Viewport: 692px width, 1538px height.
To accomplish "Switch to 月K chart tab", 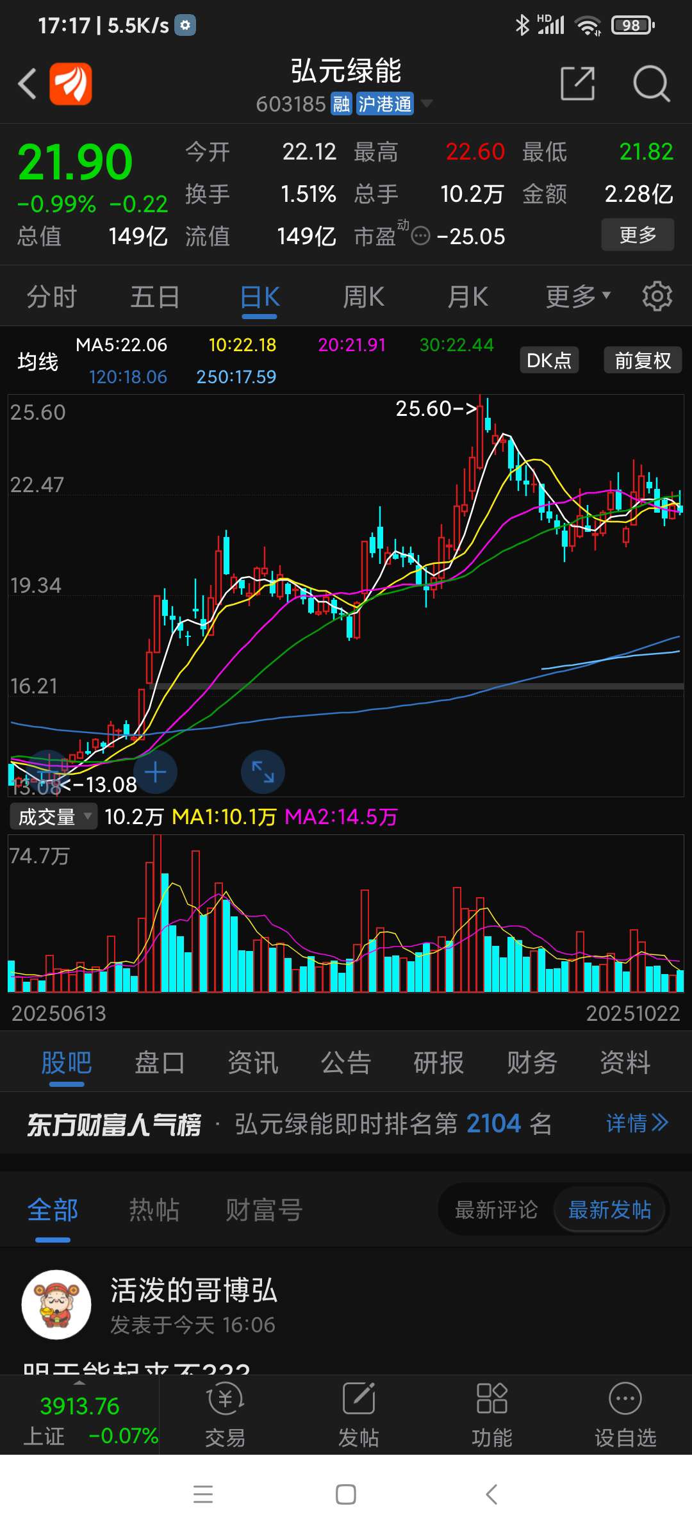I will pyautogui.click(x=468, y=297).
